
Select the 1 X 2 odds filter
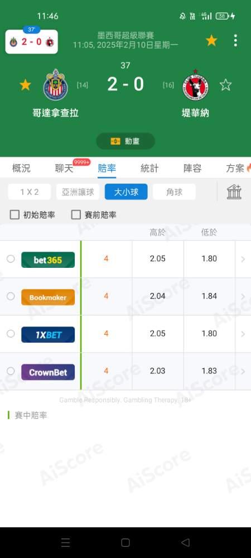coord(30,192)
